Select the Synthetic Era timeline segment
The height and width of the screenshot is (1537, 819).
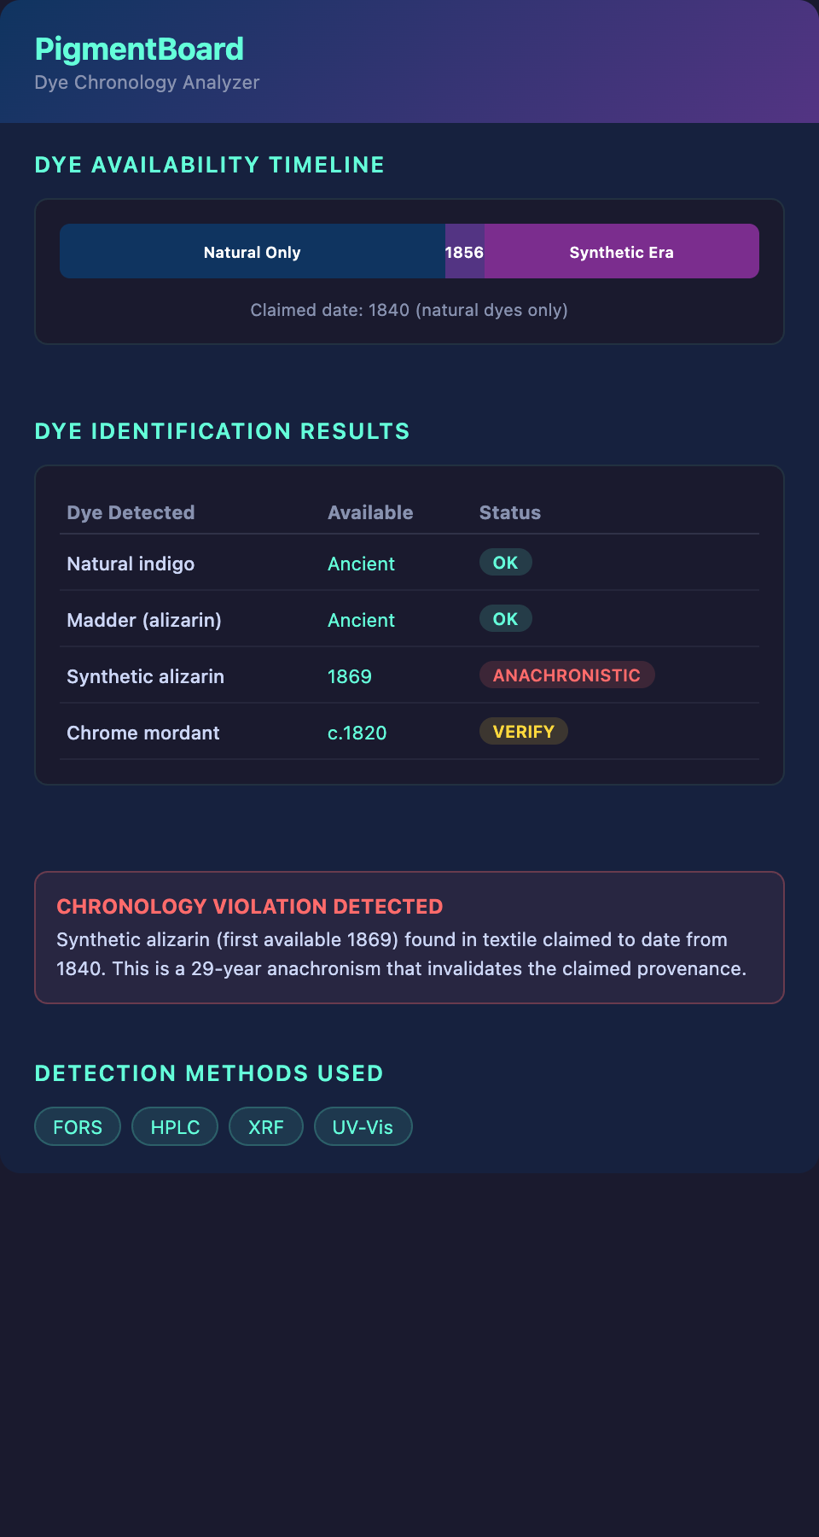pos(621,252)
